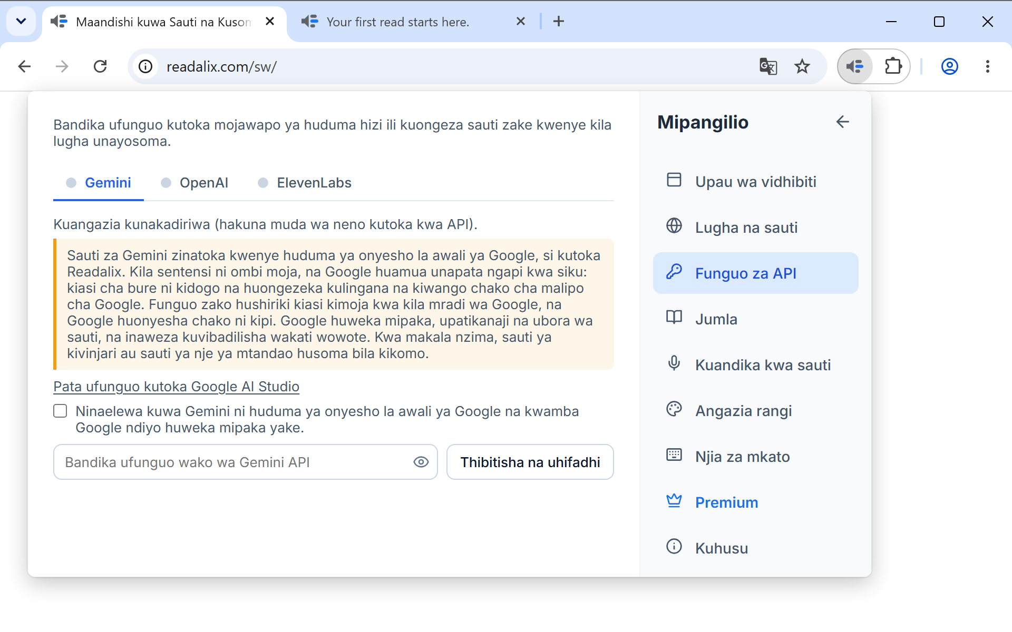Open the browser extensions puzzle icon
Image resolution: width=1012 pixels, height=632 pixels.
click(x=893, y=66)
